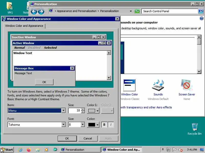Toggle Italic font style button
Viewport: 205px width, 153px height.
(111, 125)
